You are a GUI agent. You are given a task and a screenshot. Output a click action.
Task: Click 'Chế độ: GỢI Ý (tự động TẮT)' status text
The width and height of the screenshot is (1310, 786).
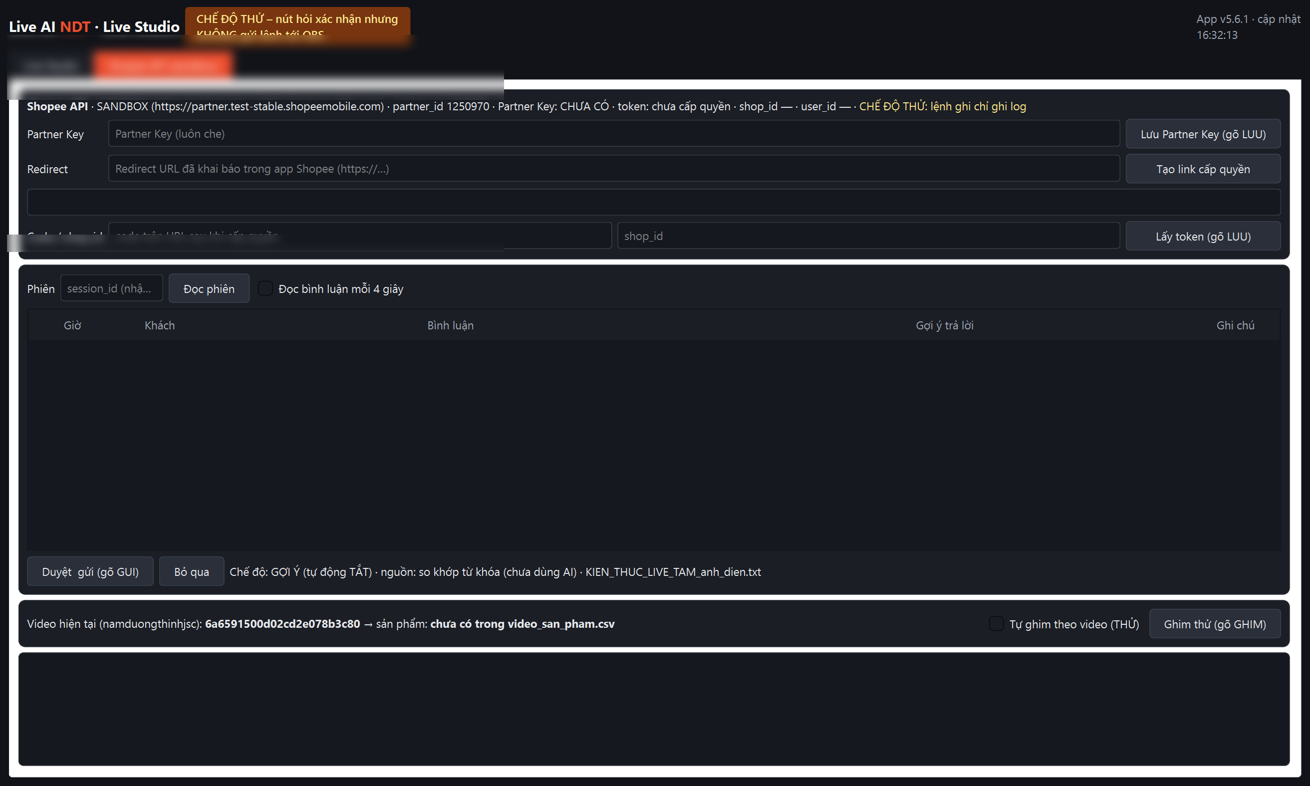(x=301, y=572)
